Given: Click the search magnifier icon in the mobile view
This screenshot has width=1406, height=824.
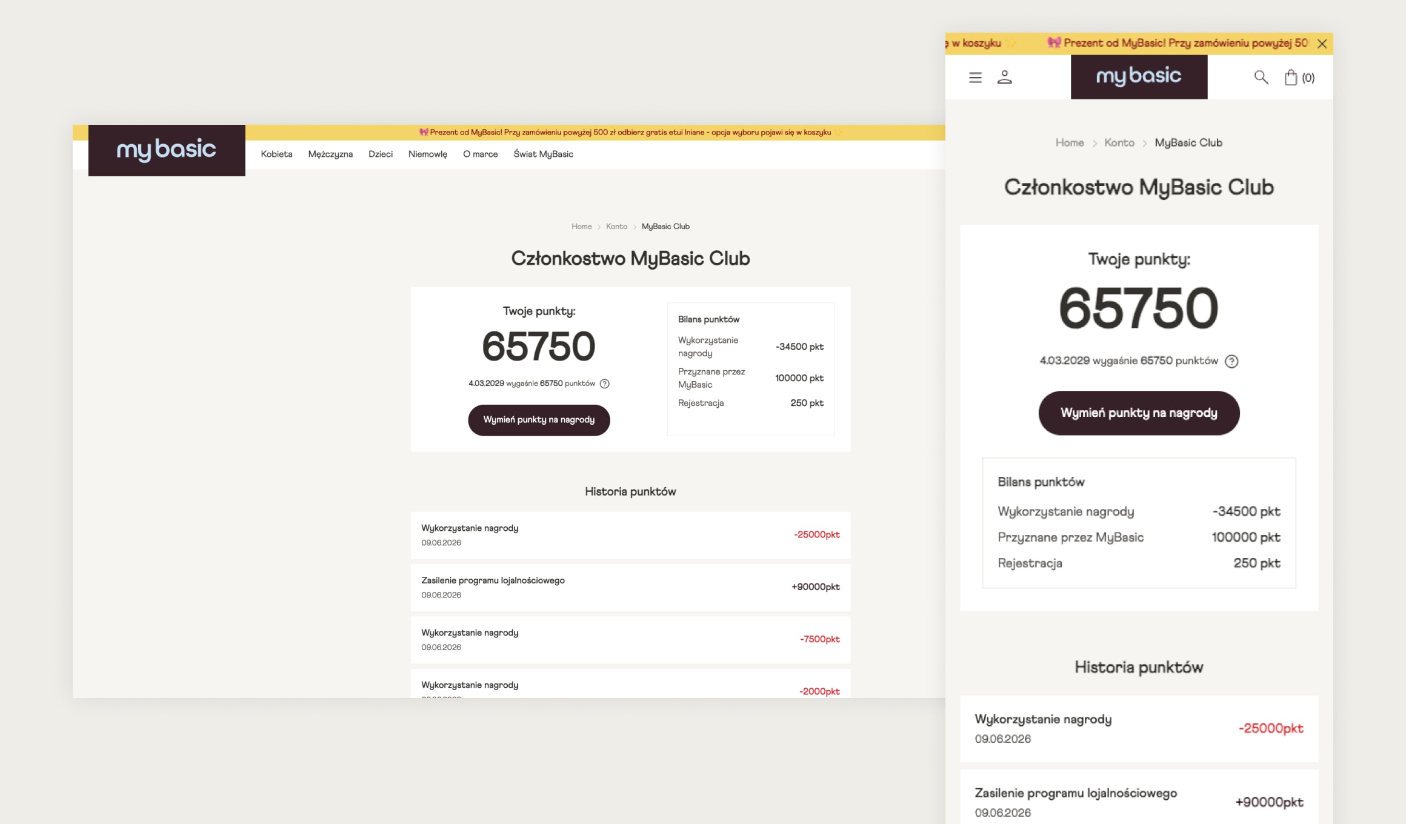Looking at the screenshot, I should (1261, 78).
